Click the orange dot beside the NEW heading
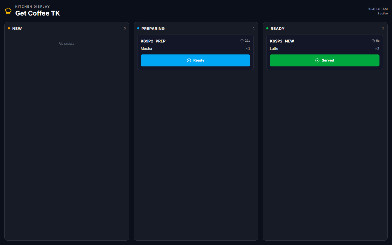Image resolution: width=392 pixels, height=245 pixels. pos(9,28)
